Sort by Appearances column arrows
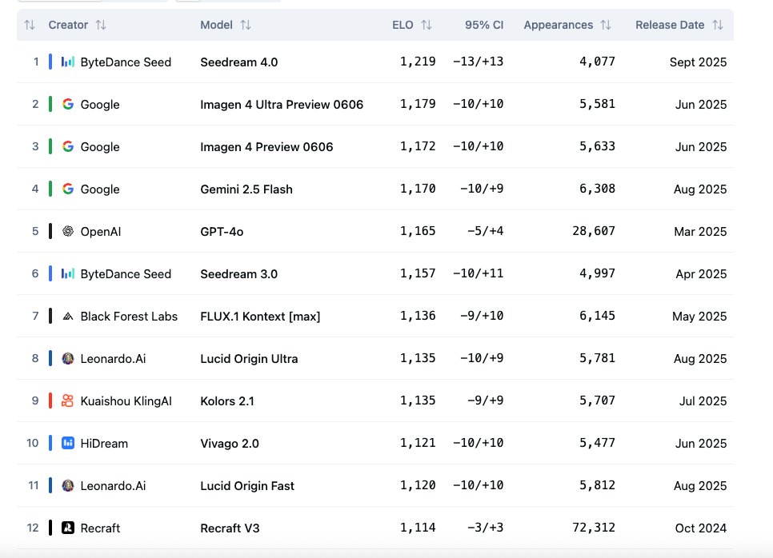This screenshot has height=558, width=773. (606, 25)
